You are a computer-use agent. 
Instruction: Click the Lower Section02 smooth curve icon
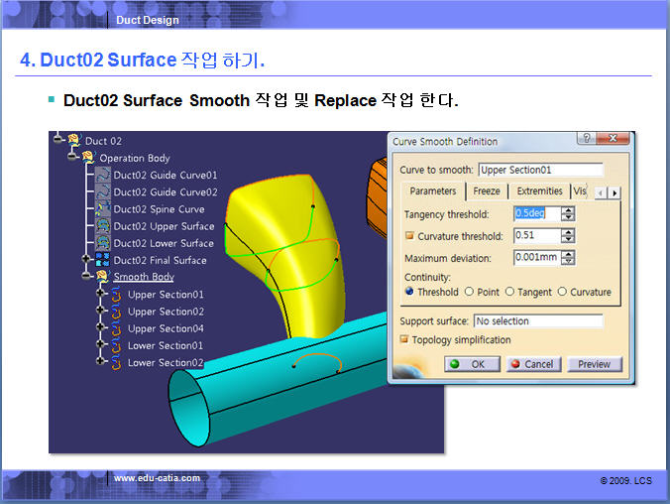point(116,363)
